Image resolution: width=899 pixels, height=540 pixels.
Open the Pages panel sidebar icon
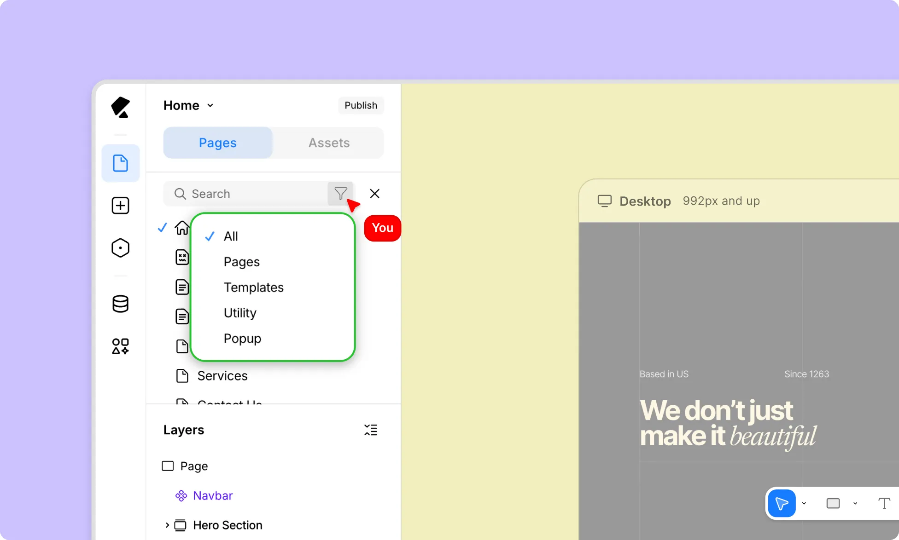[121, 163]
